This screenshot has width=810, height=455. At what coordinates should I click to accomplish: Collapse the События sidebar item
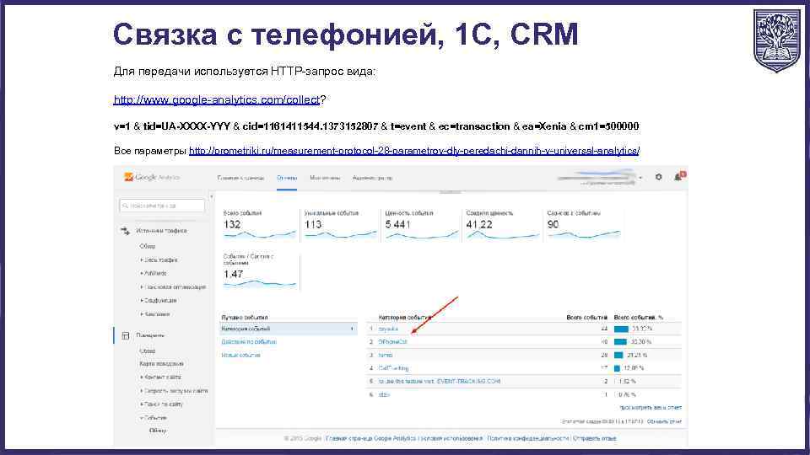pyautogui.click(x=154, y=418)
